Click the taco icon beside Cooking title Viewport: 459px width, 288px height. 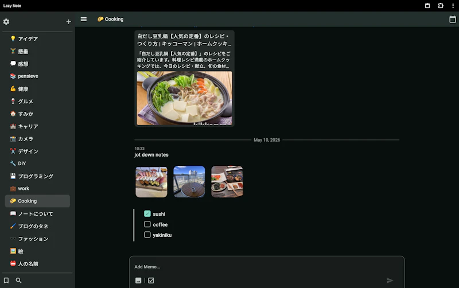[x=100, y=19]
